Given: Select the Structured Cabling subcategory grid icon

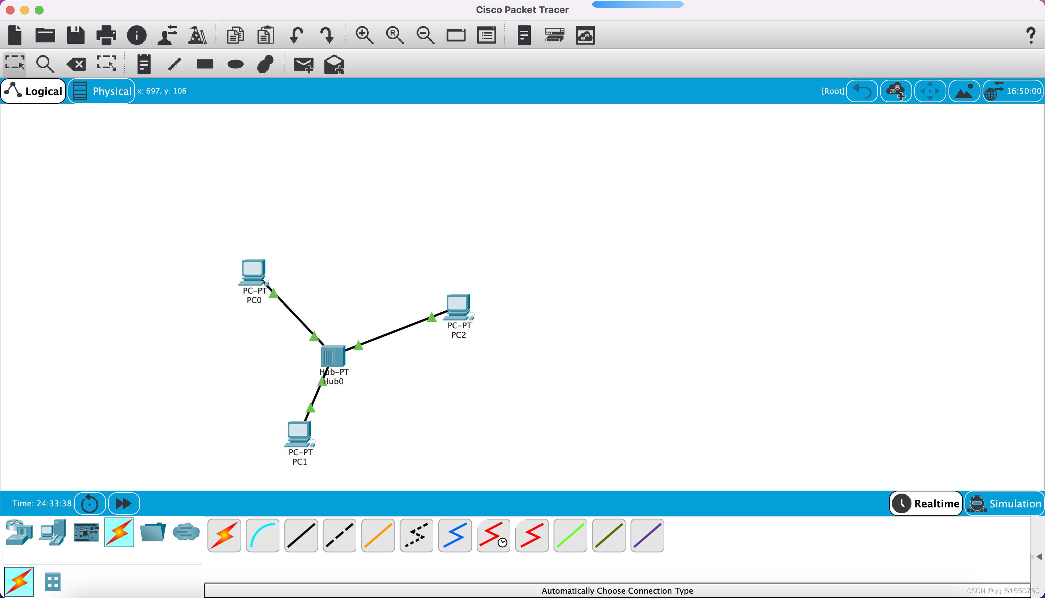Looking at the screenshot, I should tap(53, 582).
